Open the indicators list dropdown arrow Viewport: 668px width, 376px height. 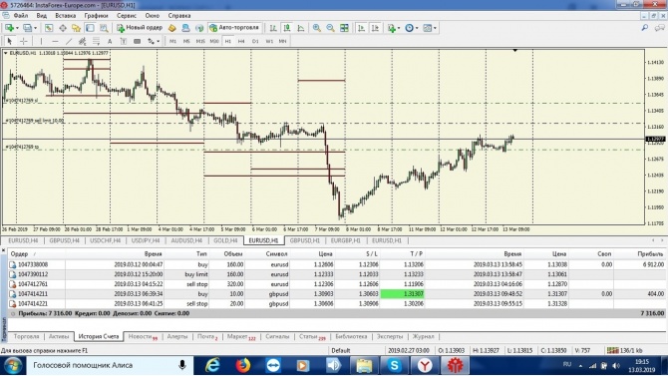399,28
